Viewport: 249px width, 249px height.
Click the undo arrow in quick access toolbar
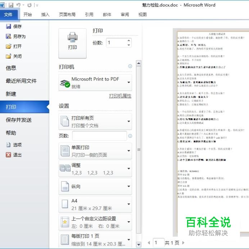18,5
